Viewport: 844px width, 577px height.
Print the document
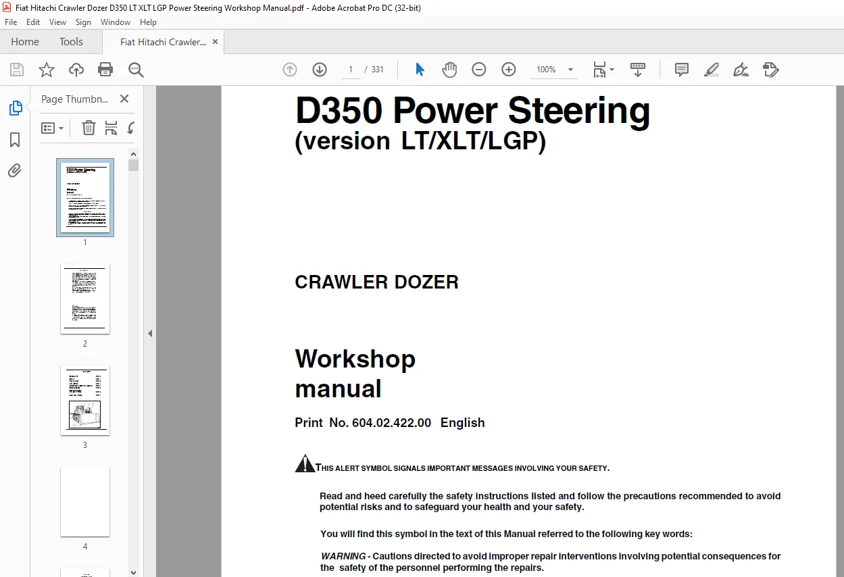point(105,70)
